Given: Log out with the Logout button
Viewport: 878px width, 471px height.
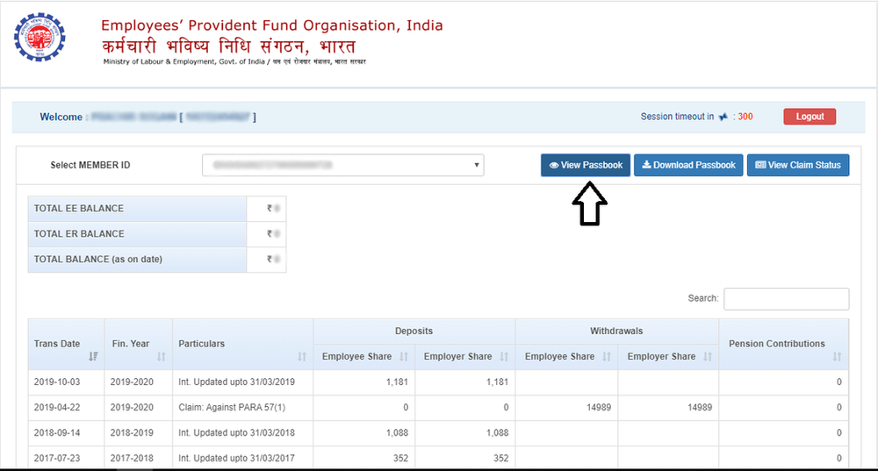Looking at the screenshot, I should 810,117.
